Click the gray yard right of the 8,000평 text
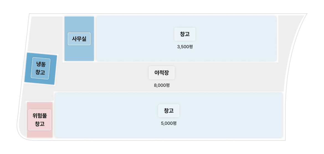The height and width of the screenshot is (154, 324). tap(235, 80)
